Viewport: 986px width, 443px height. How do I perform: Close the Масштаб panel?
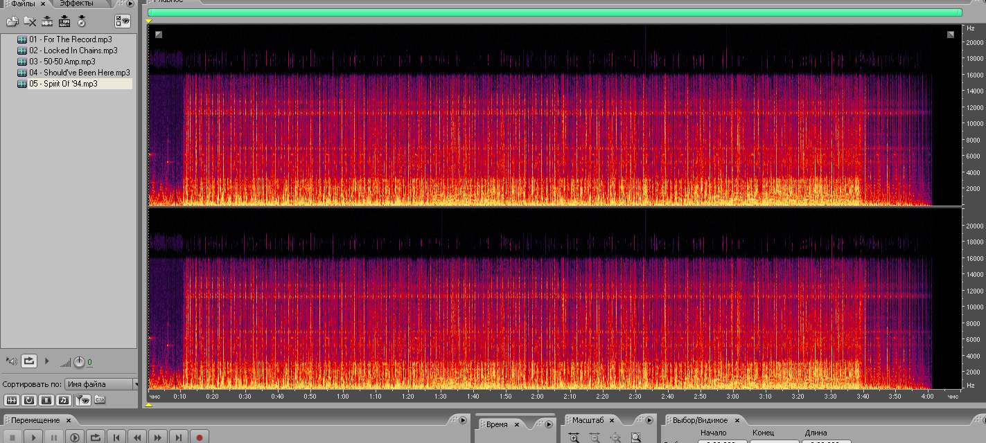pos(612,420)
